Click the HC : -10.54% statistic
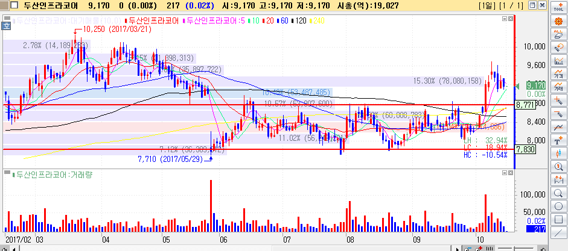 485,155
